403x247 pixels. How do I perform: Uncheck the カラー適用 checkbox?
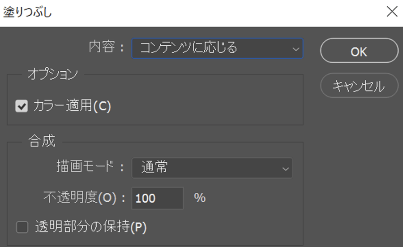pyautogui.click(x=21, y=106)
